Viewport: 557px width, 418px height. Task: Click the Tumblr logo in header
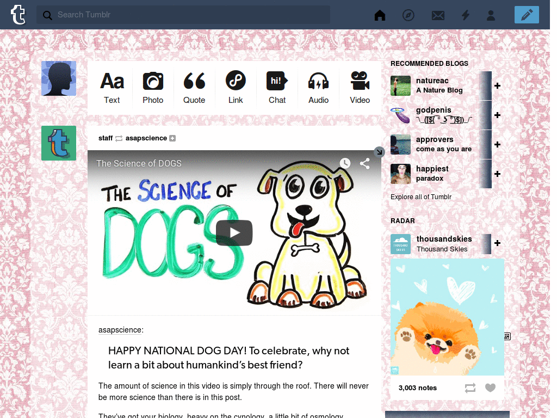point(18,15)
